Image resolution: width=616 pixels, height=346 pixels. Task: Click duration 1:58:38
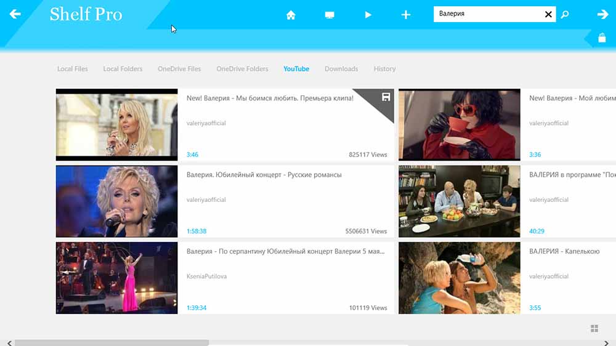[x=197, y=231]
